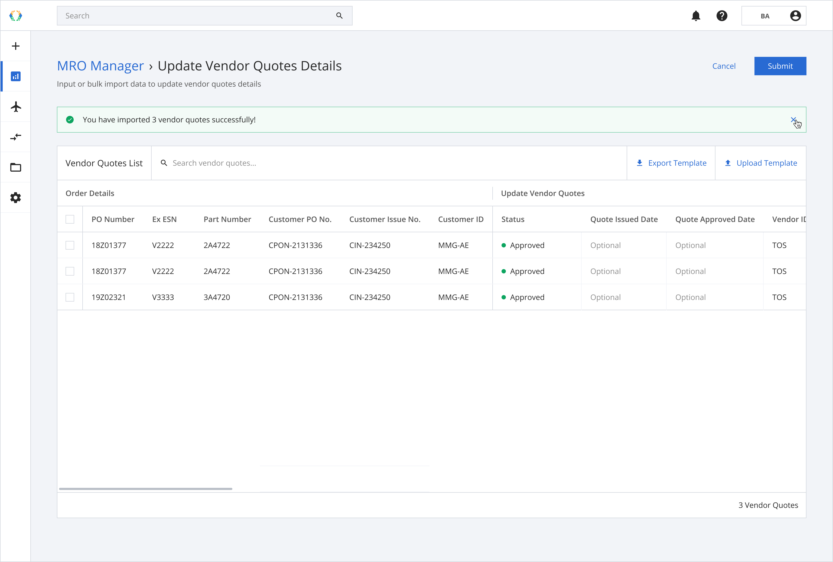Click Quote Issued Date field, 19Z02321 row
This screenshot has height=562, width=833.
pyautogui.click(x=623, y=297)
